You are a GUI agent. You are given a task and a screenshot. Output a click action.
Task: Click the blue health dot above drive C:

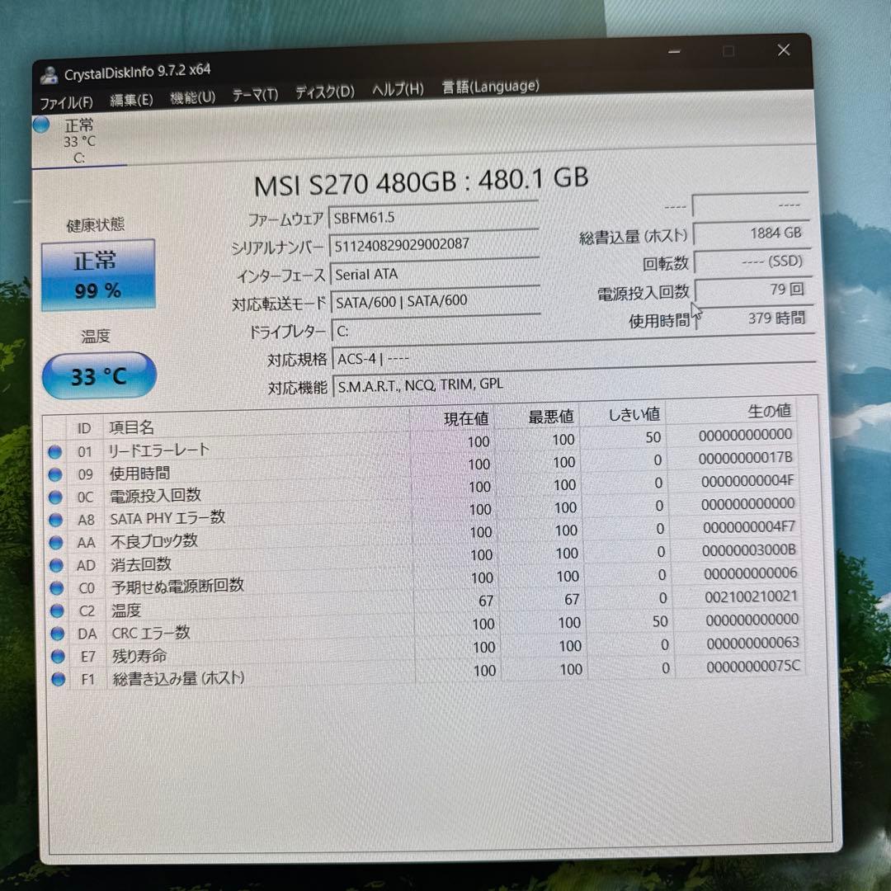[40, 125]
